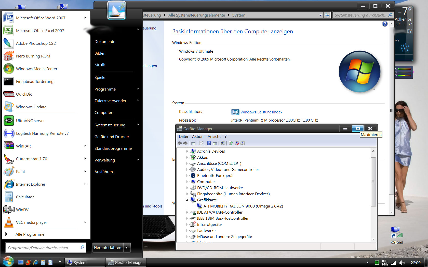This screenshot has height=267, width=428.
Task: Expand Microsoft Office Word 2007 jump list arrow
Action: click(85, 18)
